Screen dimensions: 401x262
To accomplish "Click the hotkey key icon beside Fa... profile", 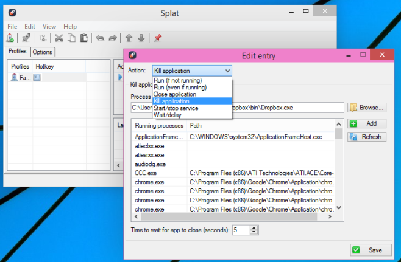I will pyautogui.click(x=37, y=77).
